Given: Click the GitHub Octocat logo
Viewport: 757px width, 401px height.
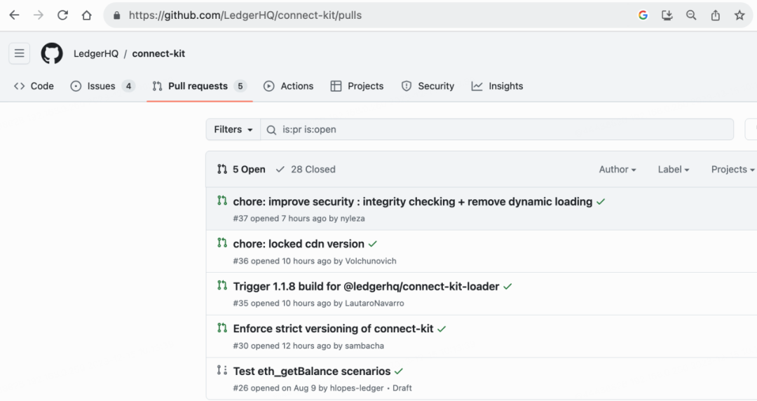Looking at the screenshot, I should (x=52, y=53).
